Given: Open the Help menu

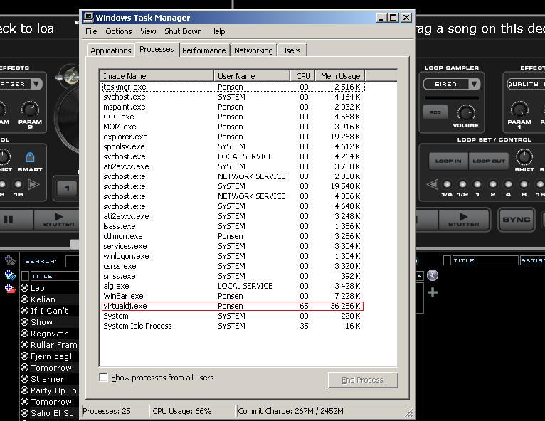Looking at the screenshot, I should pyautogui.click(x=217, y=31).
